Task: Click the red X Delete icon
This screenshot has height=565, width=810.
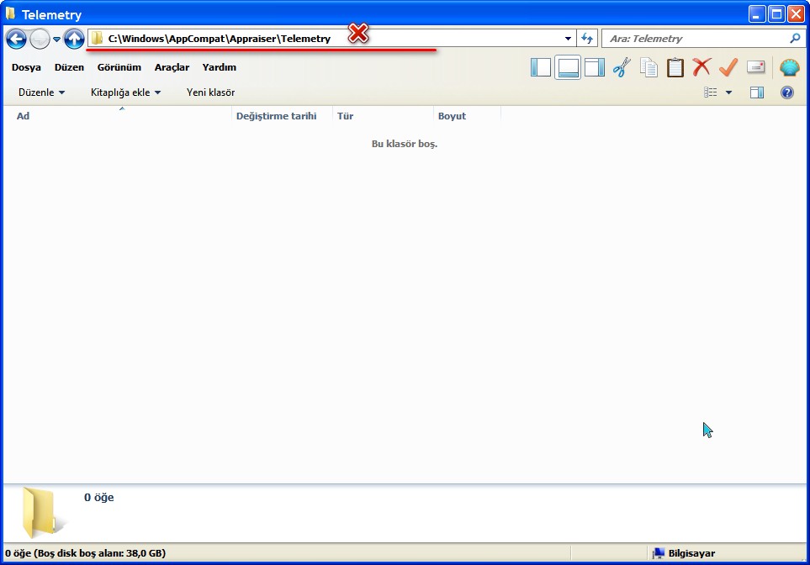Action: click(702, 67)
